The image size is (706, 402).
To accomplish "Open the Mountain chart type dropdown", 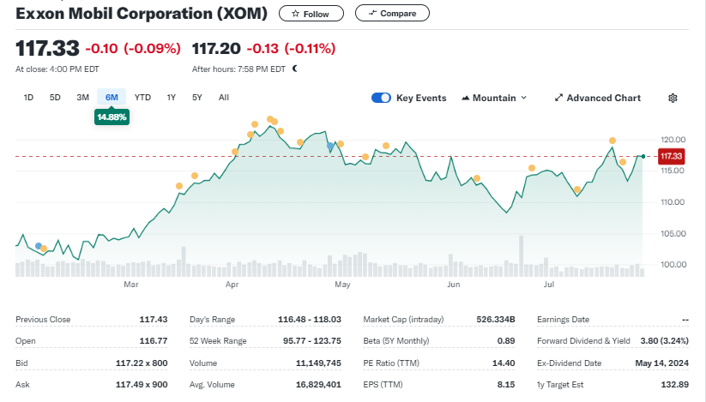I will click(494, 98).
